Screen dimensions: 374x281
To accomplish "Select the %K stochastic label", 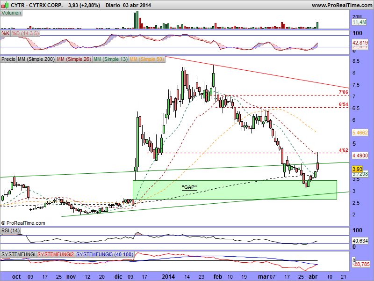I will (5, 33).
